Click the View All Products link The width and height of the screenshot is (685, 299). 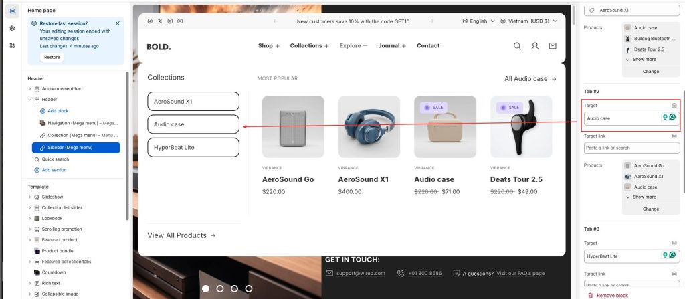click(181, 235)
